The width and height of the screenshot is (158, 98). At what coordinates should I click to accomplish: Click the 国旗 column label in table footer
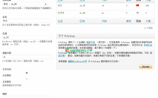click(x=139, y=21)
